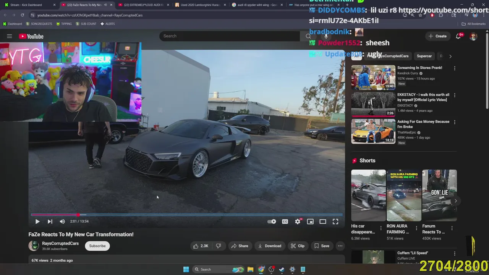Play the paused video

click(37, 221)
